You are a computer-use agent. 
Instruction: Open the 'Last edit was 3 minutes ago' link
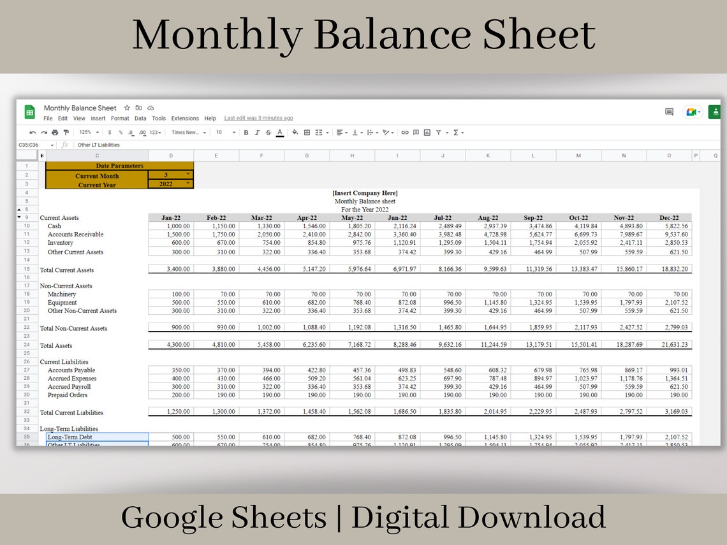click(258, 118)
